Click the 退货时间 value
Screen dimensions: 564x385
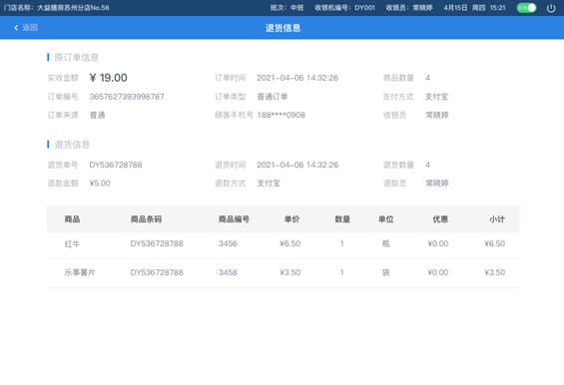(297, 165)
